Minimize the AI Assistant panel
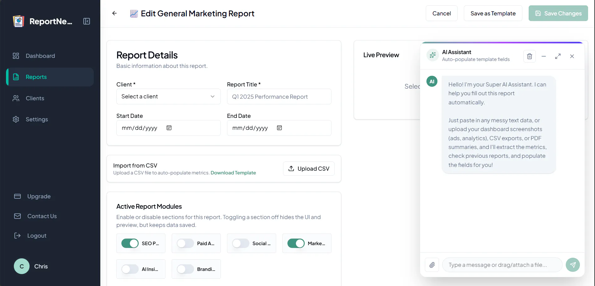 (544, 56)
